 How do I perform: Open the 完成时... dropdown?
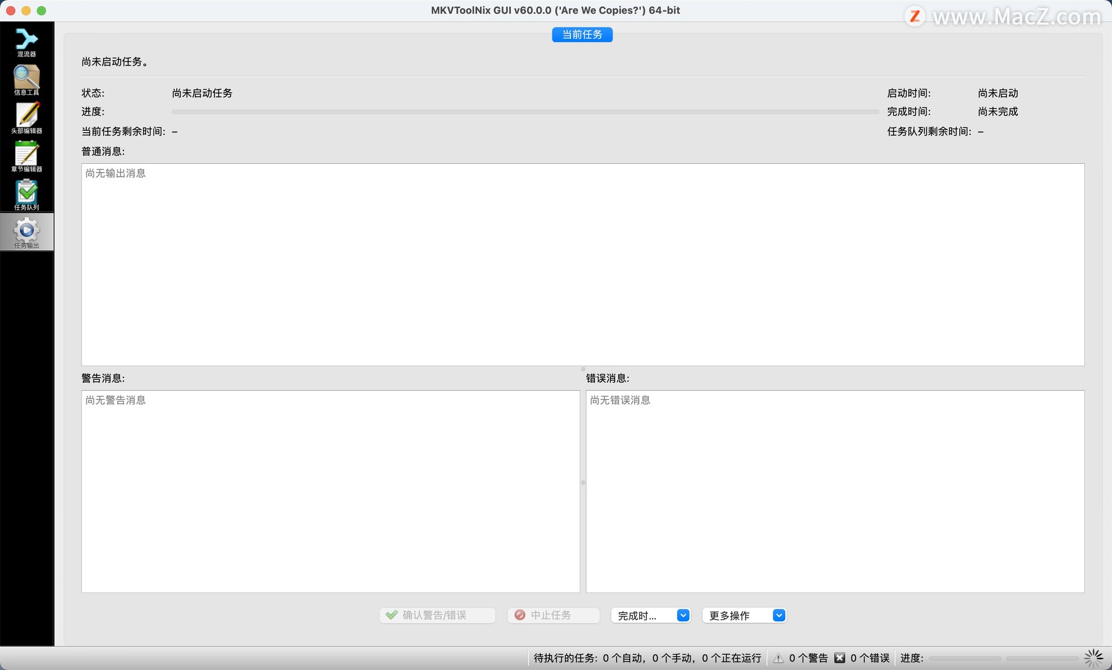(650, 616)
